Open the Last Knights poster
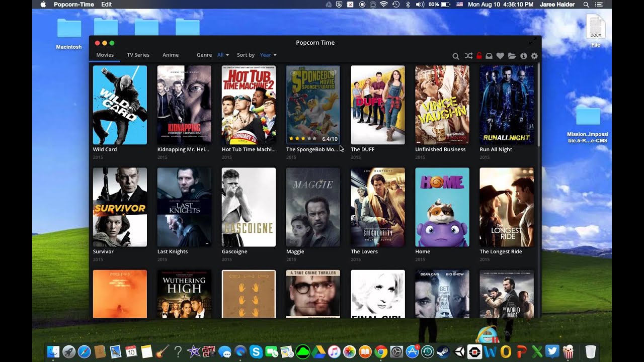 pos(184,207)
